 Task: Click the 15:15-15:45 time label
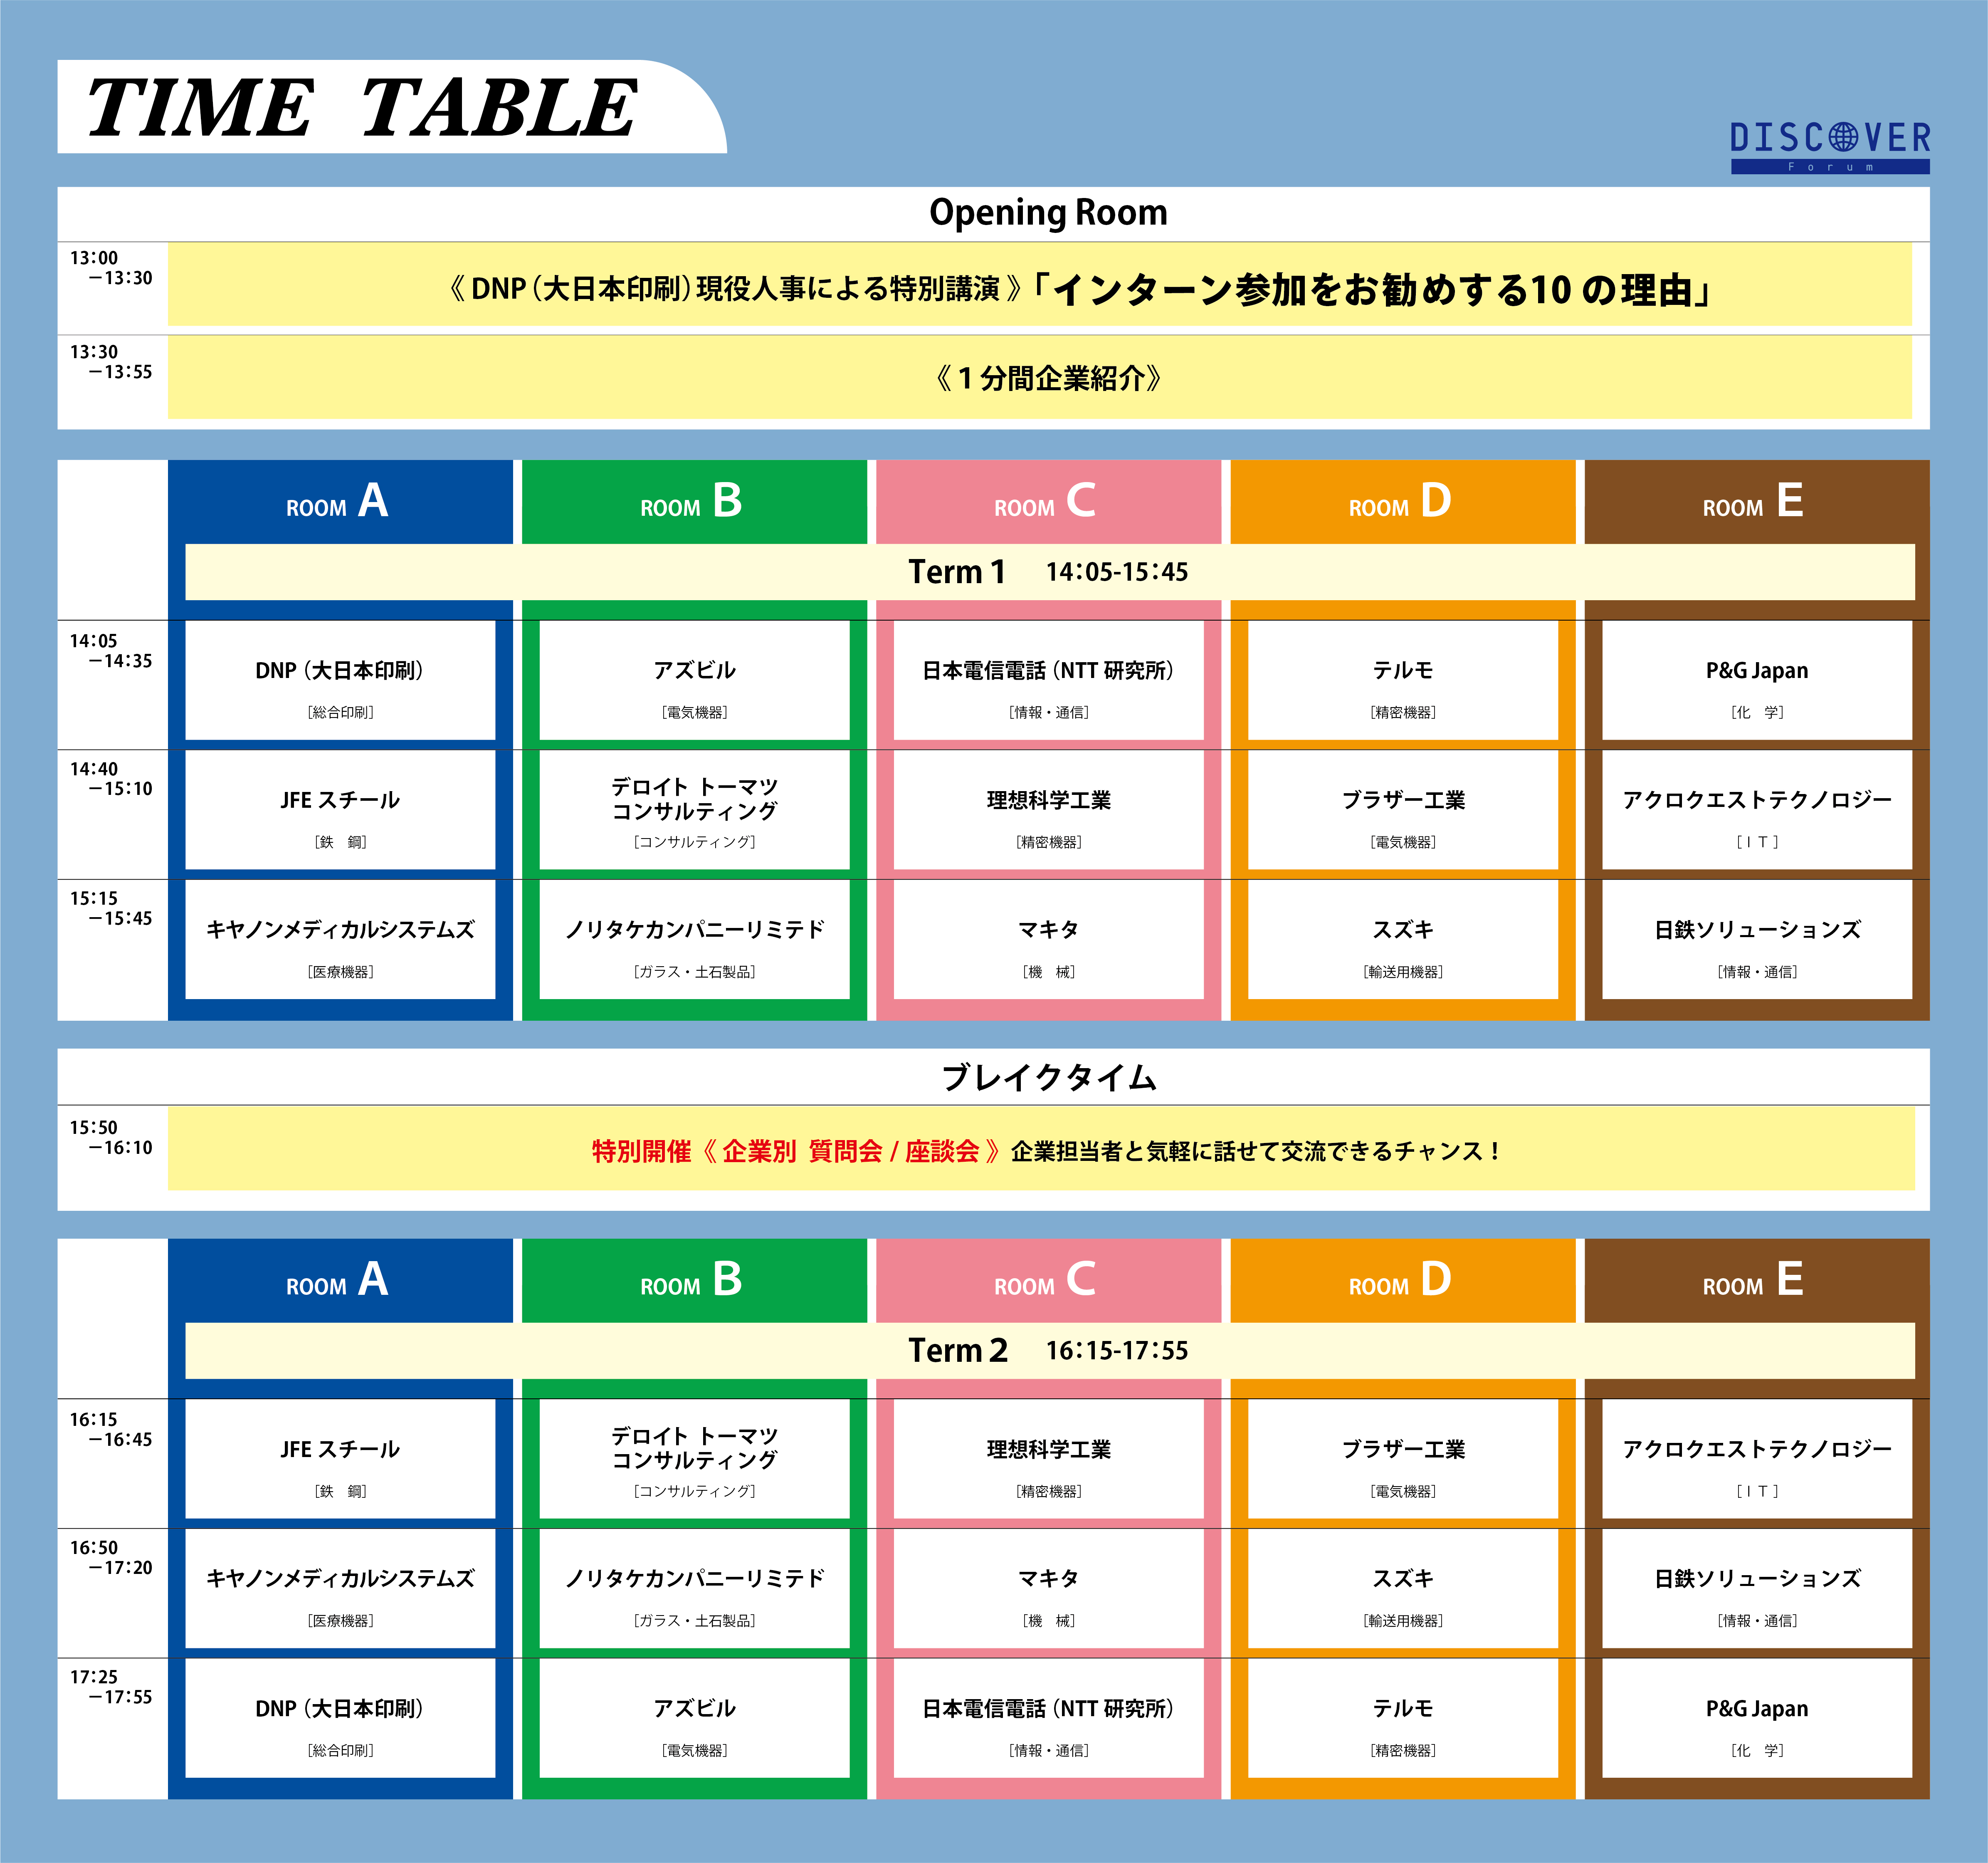click(x=111, y=908)
